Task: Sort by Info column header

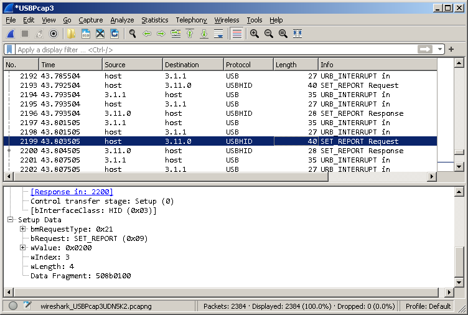Action: coord(378,65)
